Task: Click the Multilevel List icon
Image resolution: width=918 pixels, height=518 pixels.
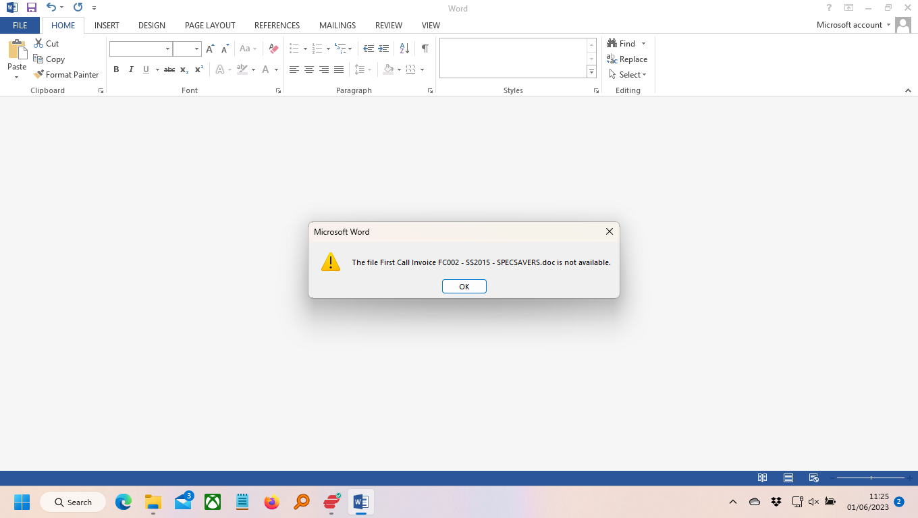Action: (340, 49)
